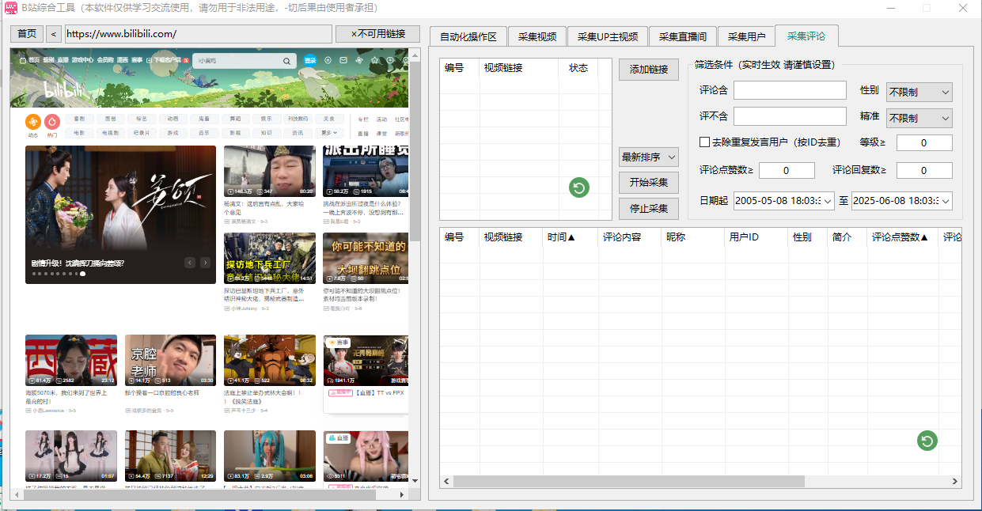Image resolution: width=982 pixels, height=511 pixels.
Task: Open the 最新排序 sort order dropdown
Action: [x=648, y=157]
